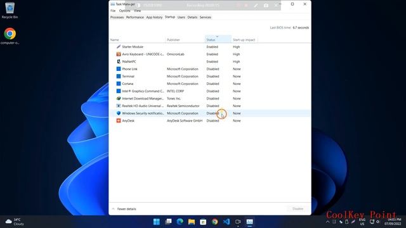The height and width of the screenshot is (228, 406).
Task: Select the PdaNetPC entry name
Action: click(129, 61)
